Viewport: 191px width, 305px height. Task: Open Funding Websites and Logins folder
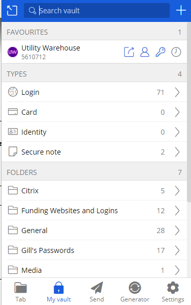click(x=94, y=211)
